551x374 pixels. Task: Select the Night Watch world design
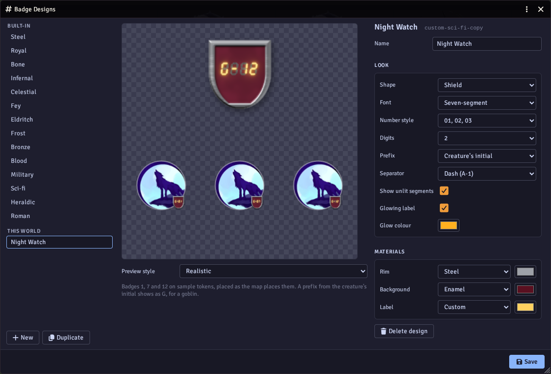(x=60, y=242)
